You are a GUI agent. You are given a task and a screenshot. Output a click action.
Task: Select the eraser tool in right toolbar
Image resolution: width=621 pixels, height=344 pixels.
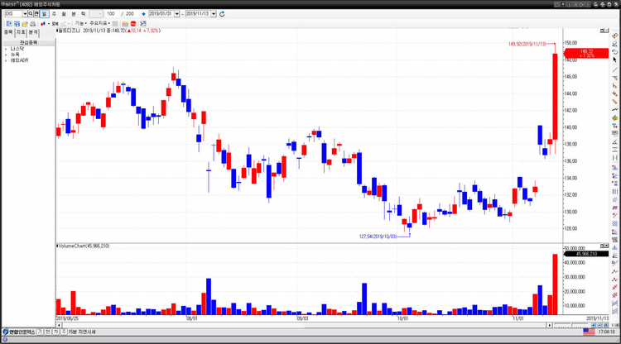[x=614, y=44]
